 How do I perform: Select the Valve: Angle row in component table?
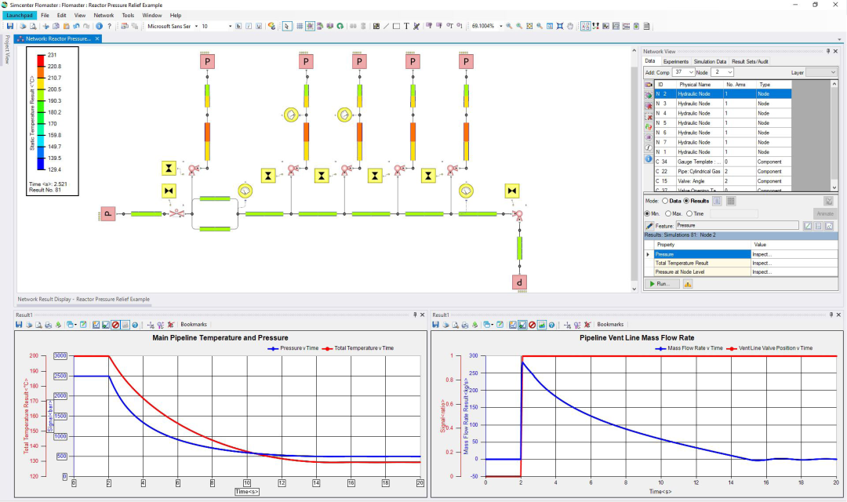(x=723, y=181)
